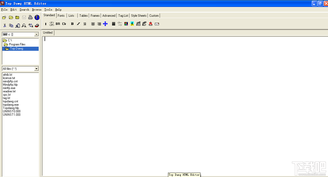
Task: Click the red anchor icon
Action: coord(150,24)
